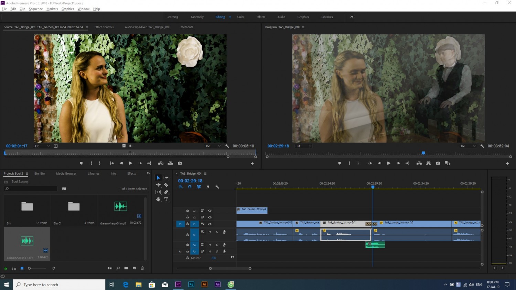Screen dimensions: 516x290
Task: Activate the Ripple Edit tool
Action: point(158,185)
